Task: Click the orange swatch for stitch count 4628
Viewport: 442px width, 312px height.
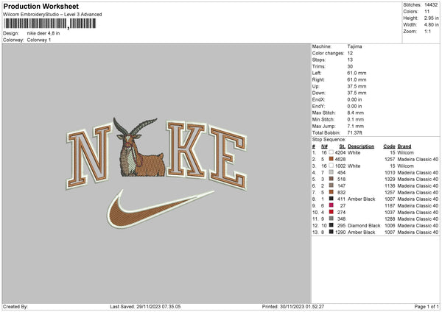Action: [331, 159]
